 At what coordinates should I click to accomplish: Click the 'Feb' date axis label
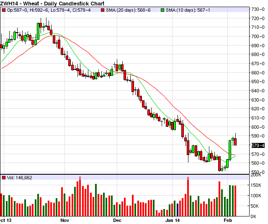[x=228, y=220]
